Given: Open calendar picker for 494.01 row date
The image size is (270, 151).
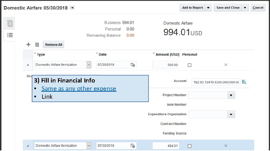Looking at the screenshot, I should (x=132, y=146).
